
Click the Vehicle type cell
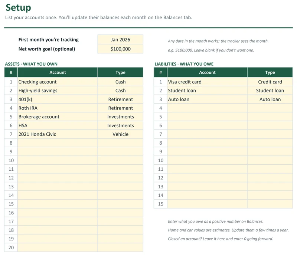[120, 134]
